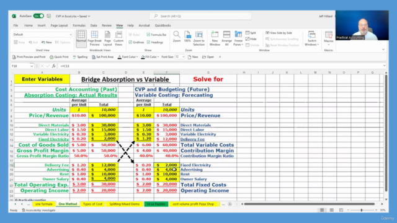Image resolution: width=397 pixels, height=223 pixels.
Task: Click Set Print Area
Action: click(x=102, y=57)
